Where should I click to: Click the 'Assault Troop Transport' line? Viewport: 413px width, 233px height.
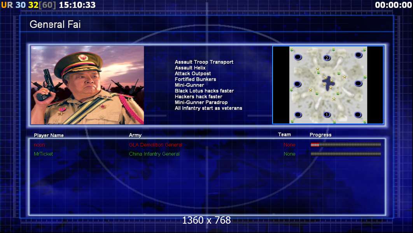click(204, 62)
